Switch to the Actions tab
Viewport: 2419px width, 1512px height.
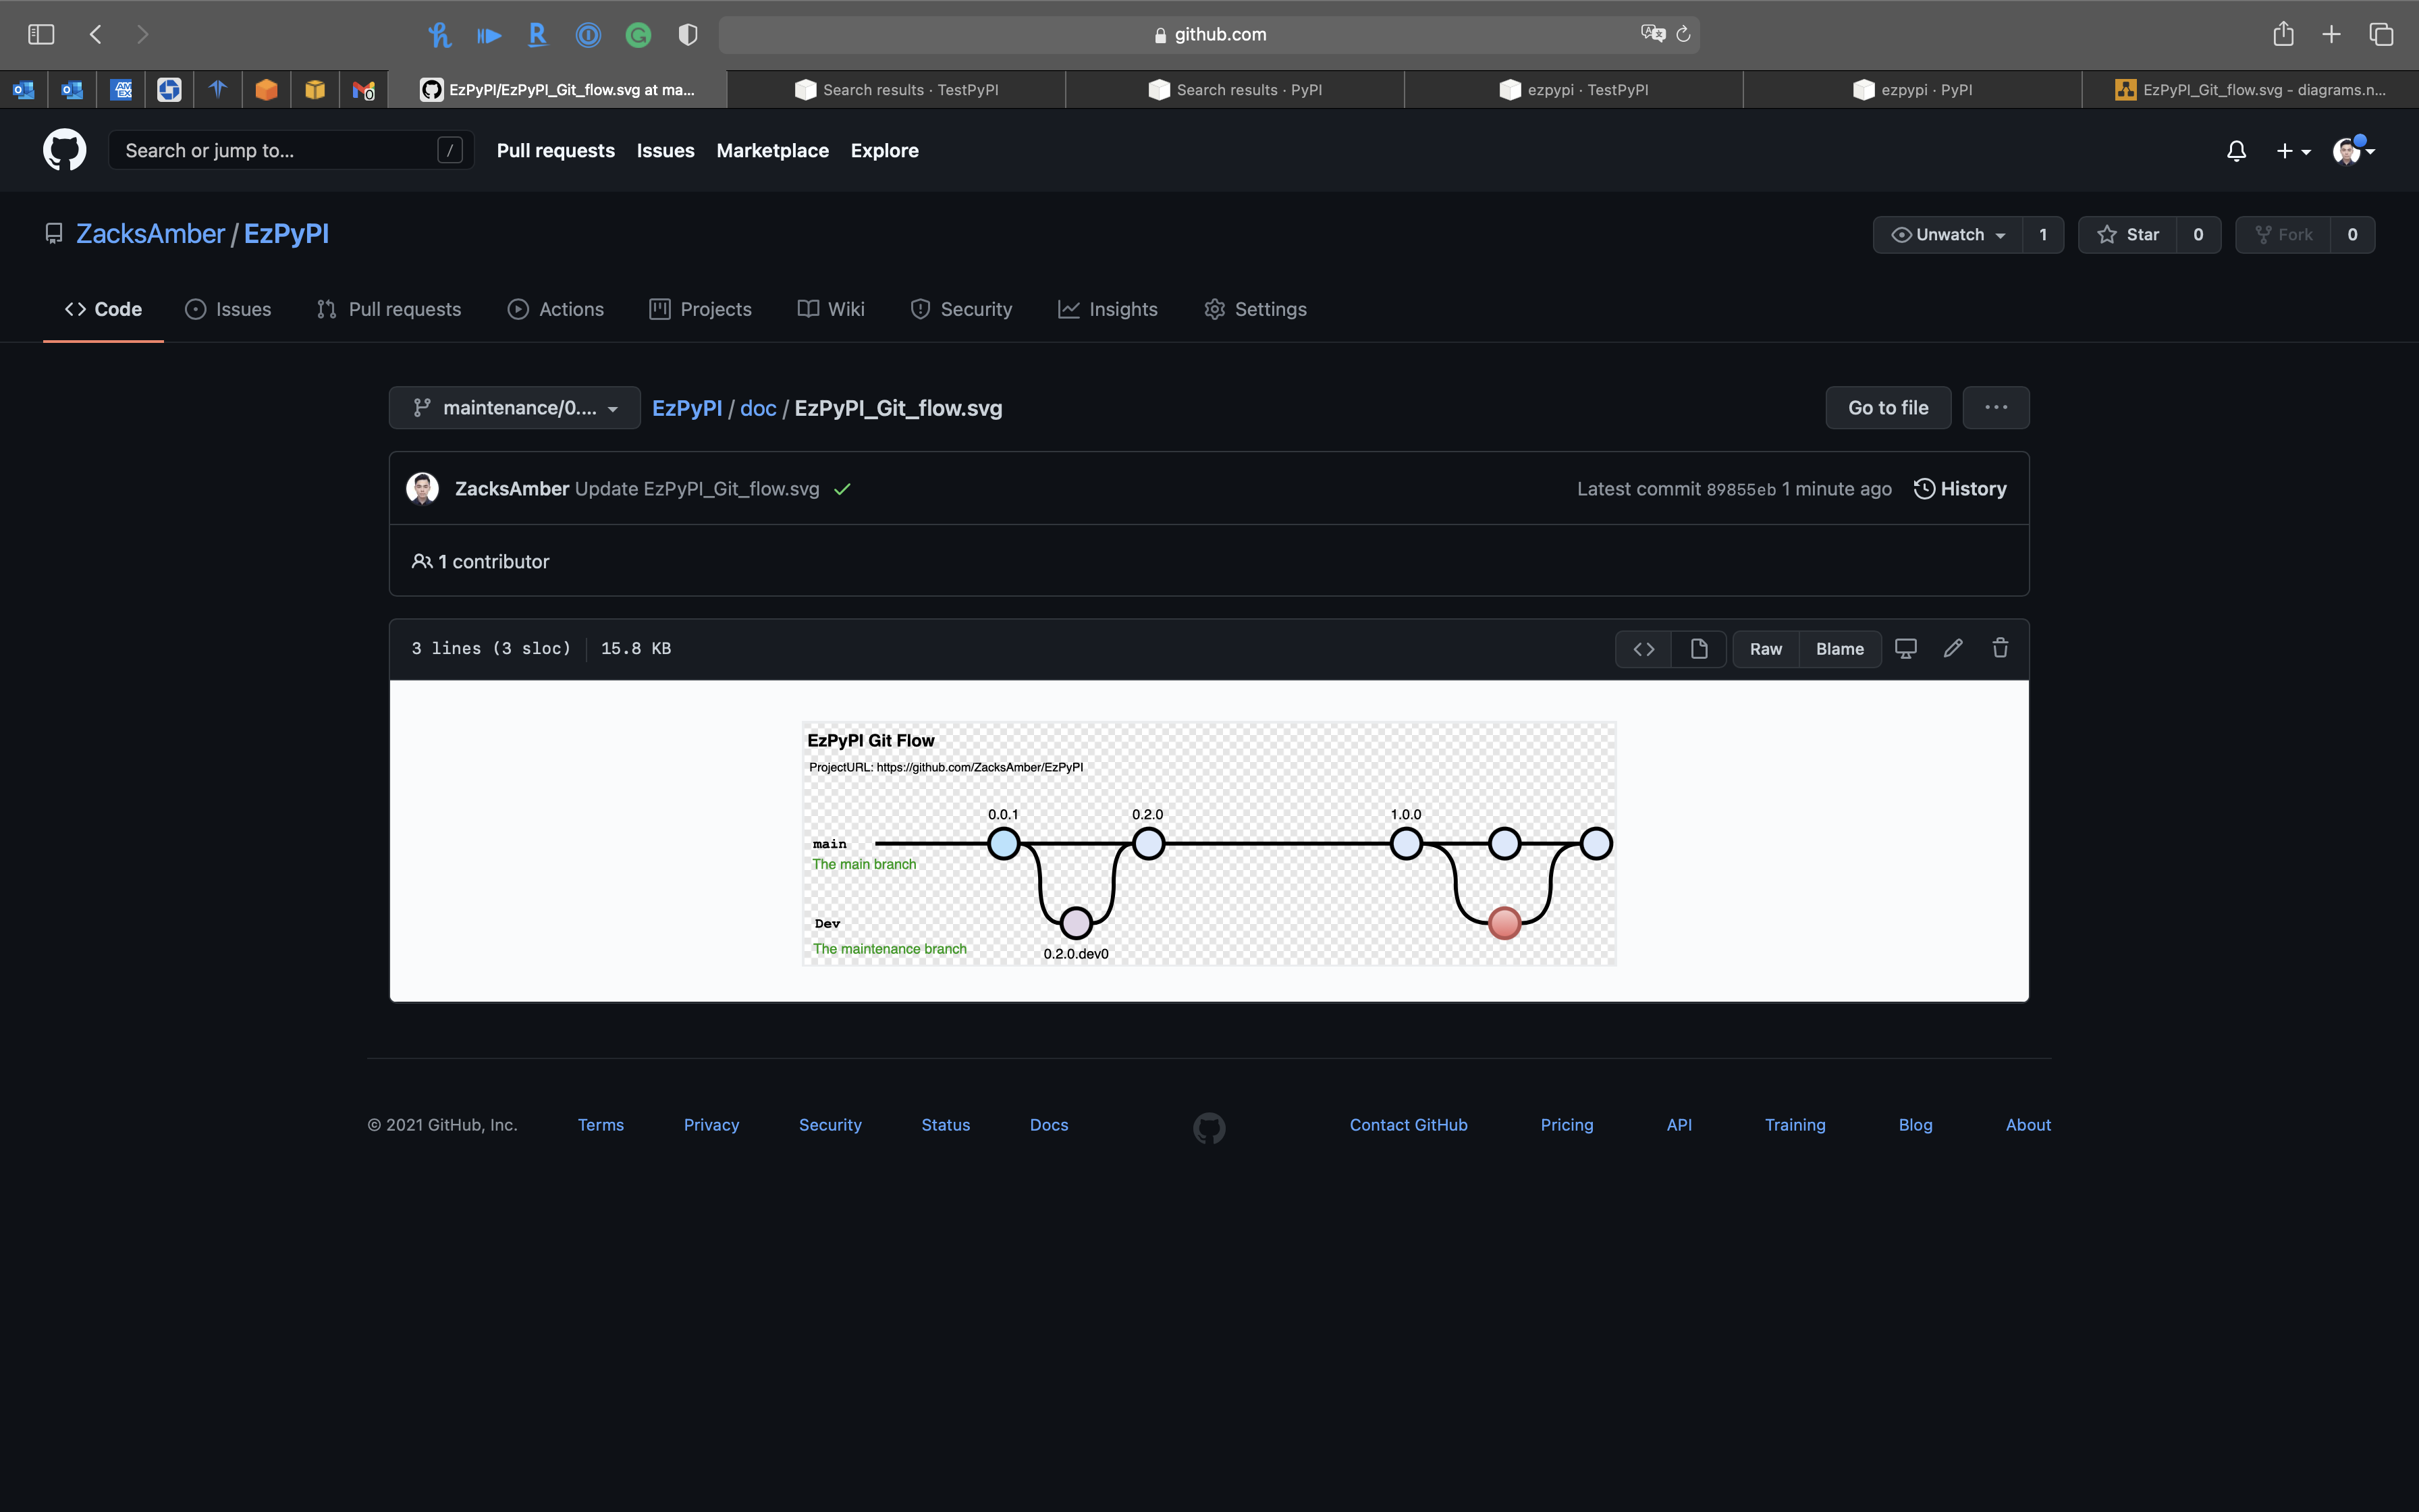[x=555, y=309]
